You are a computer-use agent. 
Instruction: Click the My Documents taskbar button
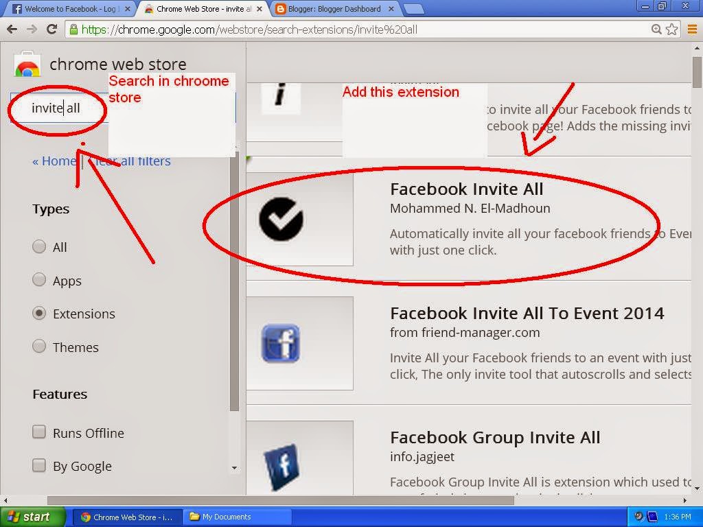point(238,517)
